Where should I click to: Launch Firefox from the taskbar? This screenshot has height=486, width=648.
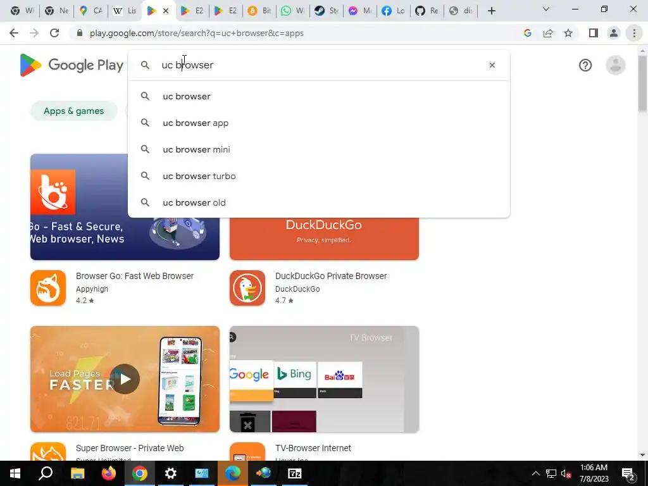108,473
